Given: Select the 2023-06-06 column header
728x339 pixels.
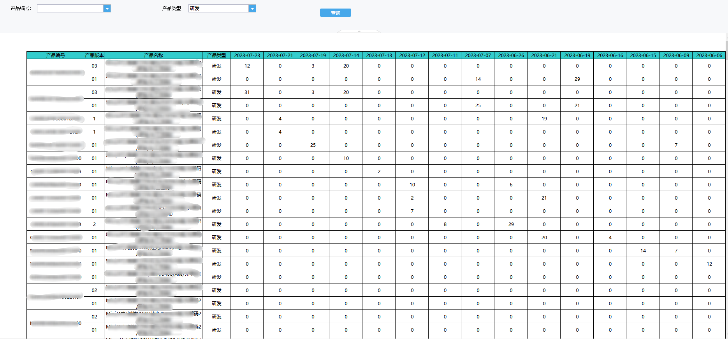Looking at the screenshot, I should pyautogui.click(x=709, y=55).
